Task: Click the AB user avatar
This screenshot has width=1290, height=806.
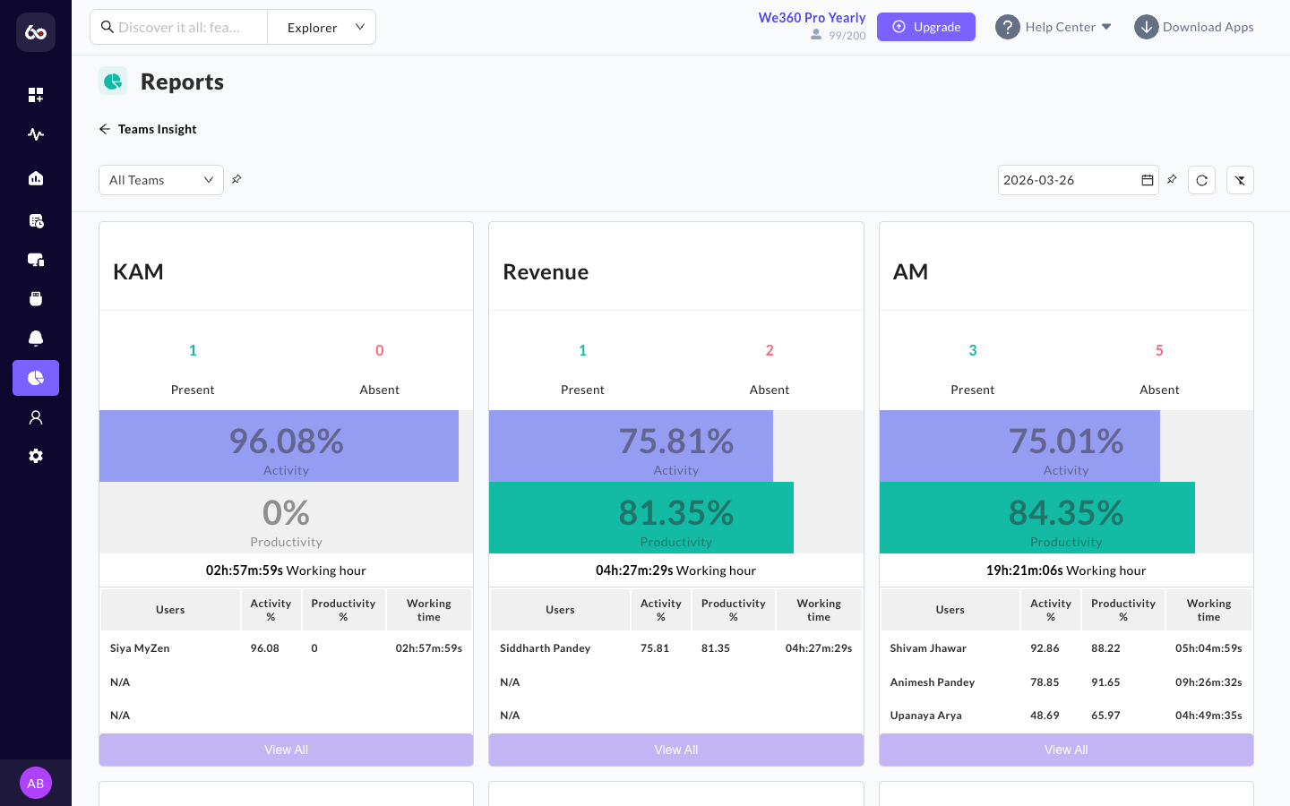Action: coord(36,783)
